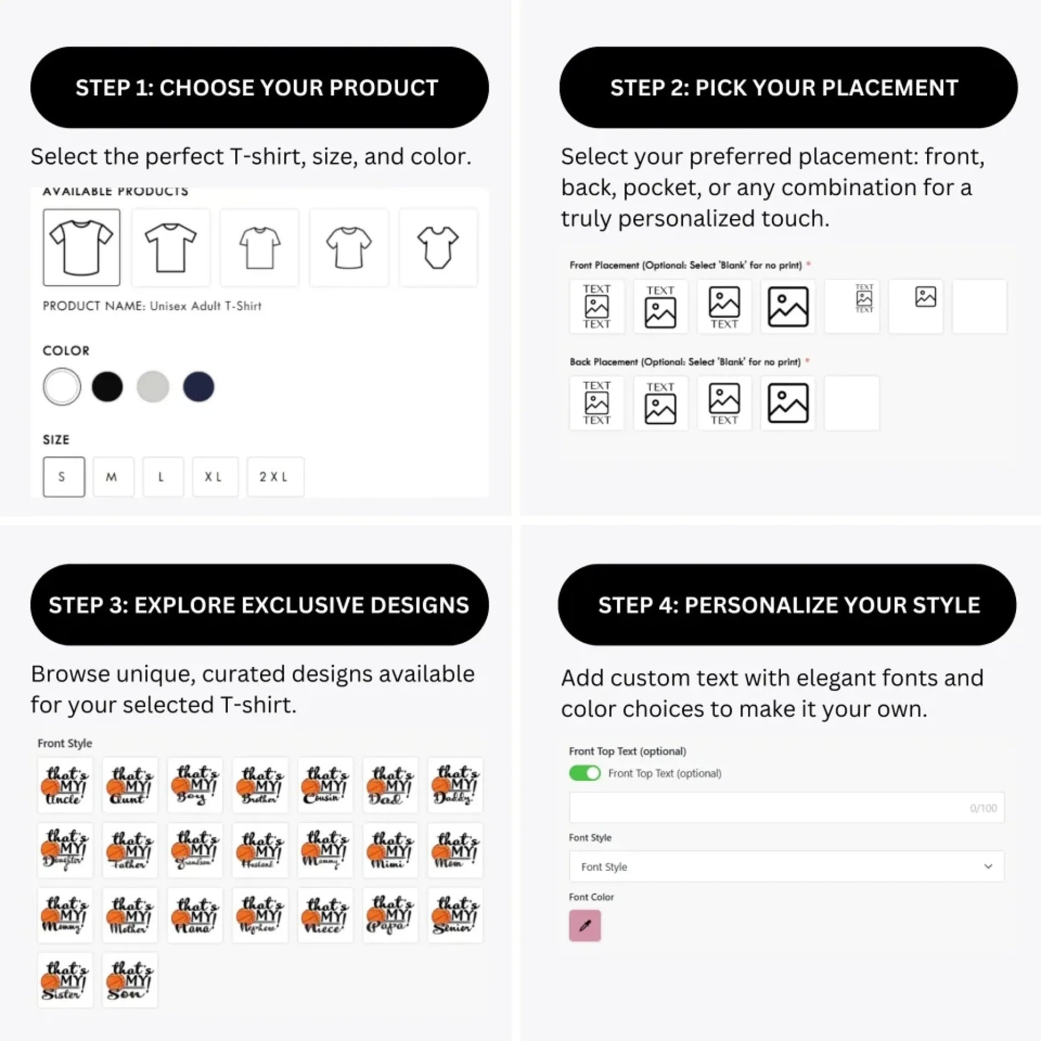The image size is (1041, 1041).
Task: Toggle the Front Top Text switch
Action: (585, 773)
